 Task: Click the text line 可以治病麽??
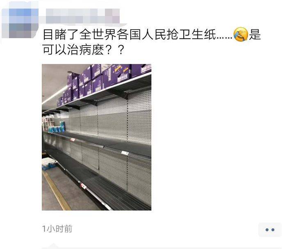(83, 50)
